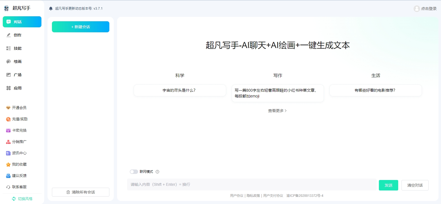The height and width of the screenshot is (204, 441).
Task: Click the info icon beside 联网模式
Action: point(157,172)
